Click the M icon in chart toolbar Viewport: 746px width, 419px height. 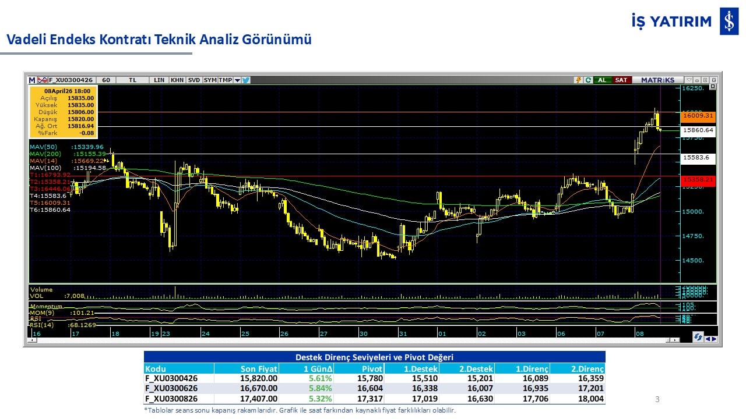[33, 80]
